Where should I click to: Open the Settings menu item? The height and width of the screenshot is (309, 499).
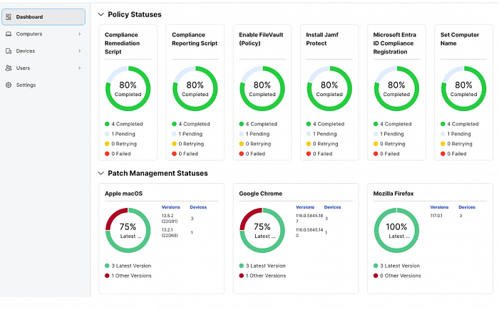pyautogui.click(x=26, y=85)
